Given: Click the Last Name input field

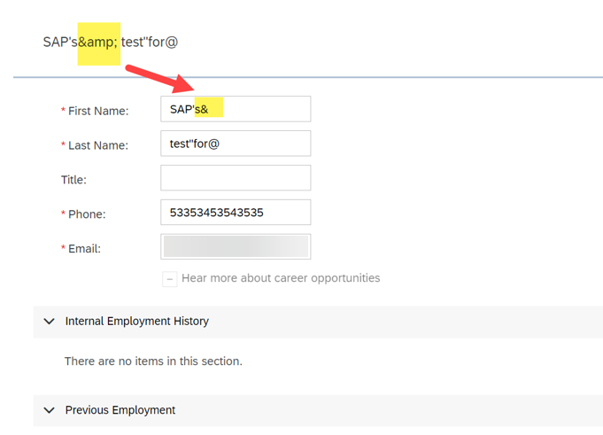Looking at the screenshot, I should tap(236, 144).
